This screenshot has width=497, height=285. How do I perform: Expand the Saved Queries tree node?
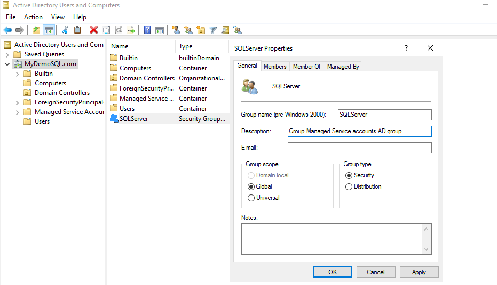[x=7, y=54]
